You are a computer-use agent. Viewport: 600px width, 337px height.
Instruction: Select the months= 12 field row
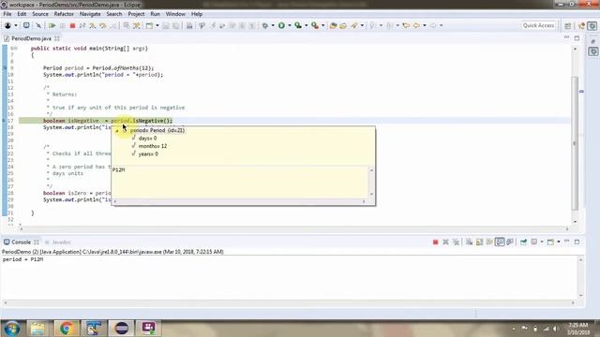(x=152, y=146)
